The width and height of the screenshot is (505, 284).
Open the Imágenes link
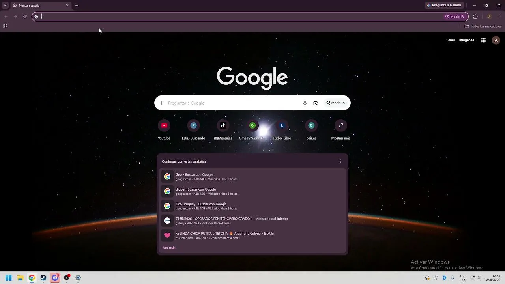click(x=466, y=40)
